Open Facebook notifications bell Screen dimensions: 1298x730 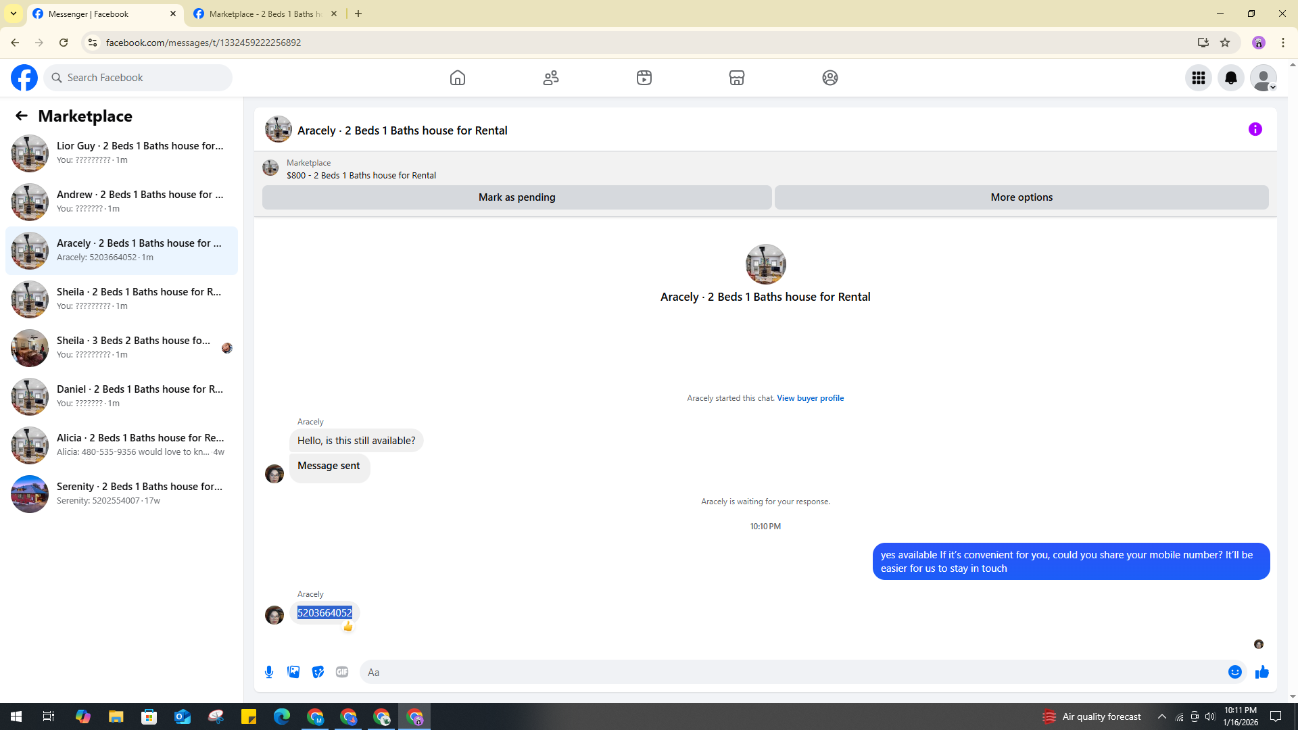[x=1230, y=78]
